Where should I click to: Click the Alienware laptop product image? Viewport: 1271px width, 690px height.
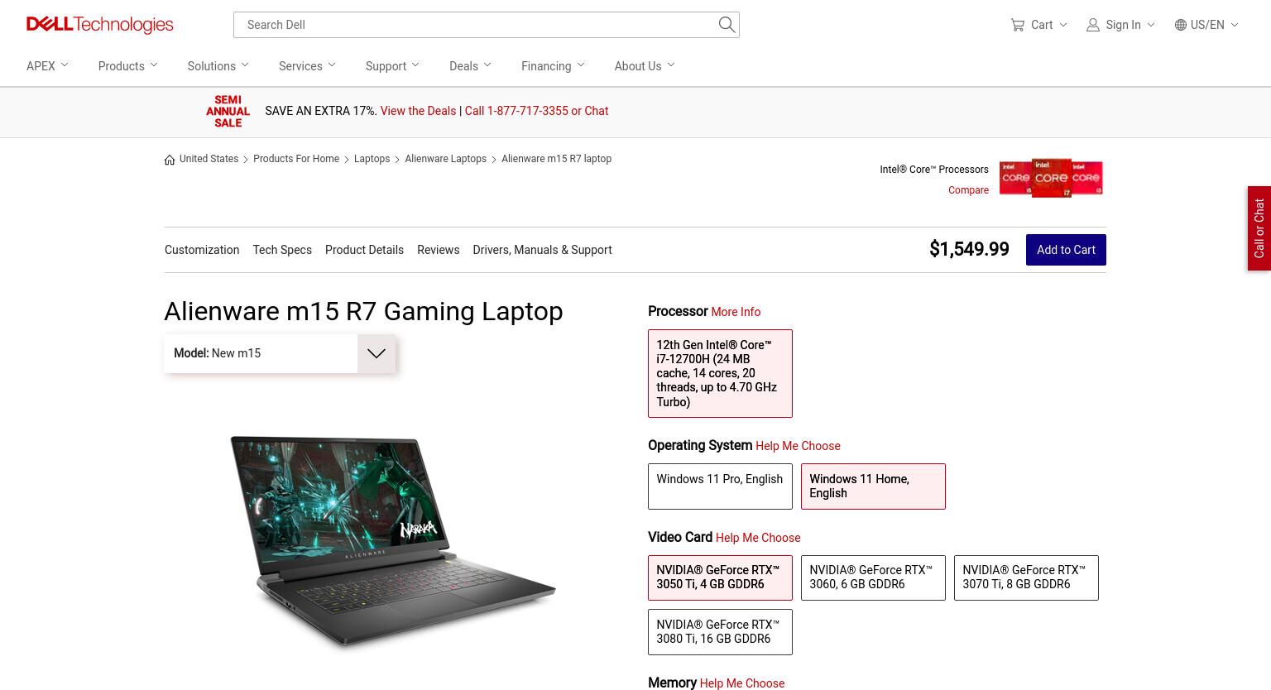point(393,542)
